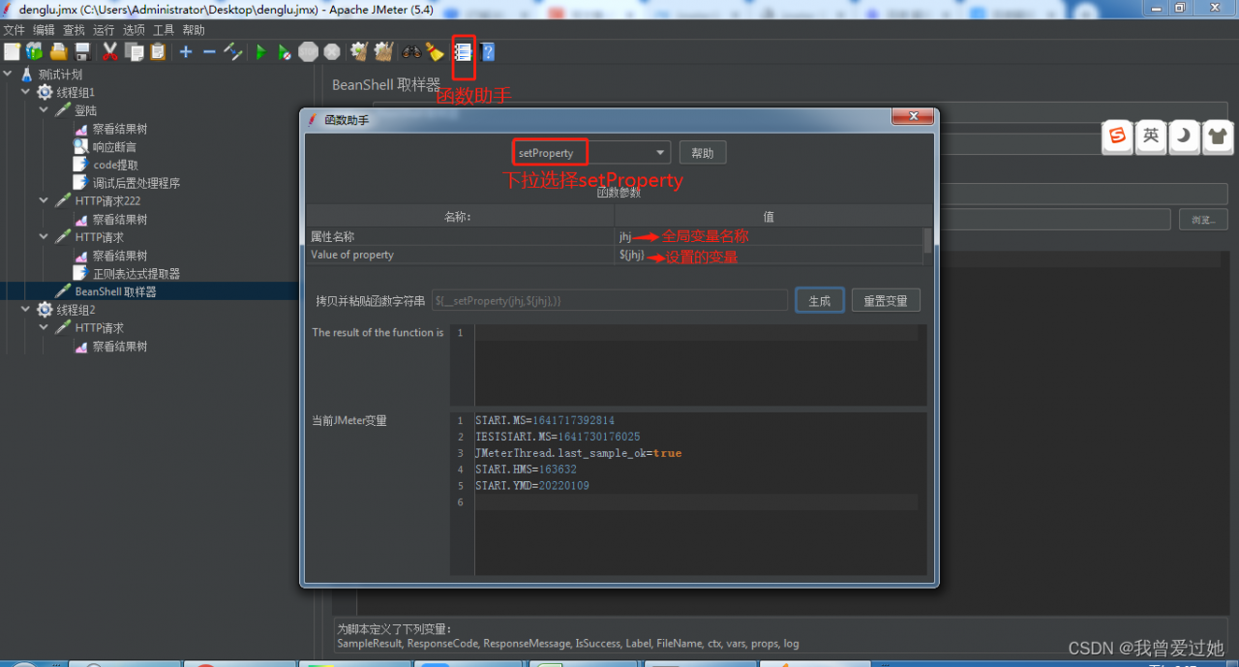The image size is (1239, 667).
Task: Click the ${jhj} value cell
Action: [x=769, y=255]
